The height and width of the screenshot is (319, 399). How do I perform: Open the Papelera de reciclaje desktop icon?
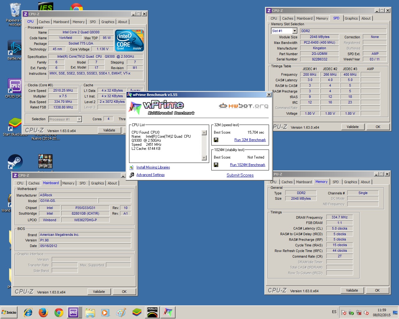coord(15,14)
